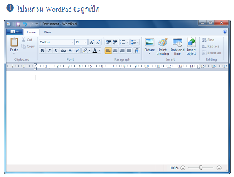Viewport: 234px width, 177px height.
Task: Click the first-line indent marker on ruler
Action: (35, 65)
